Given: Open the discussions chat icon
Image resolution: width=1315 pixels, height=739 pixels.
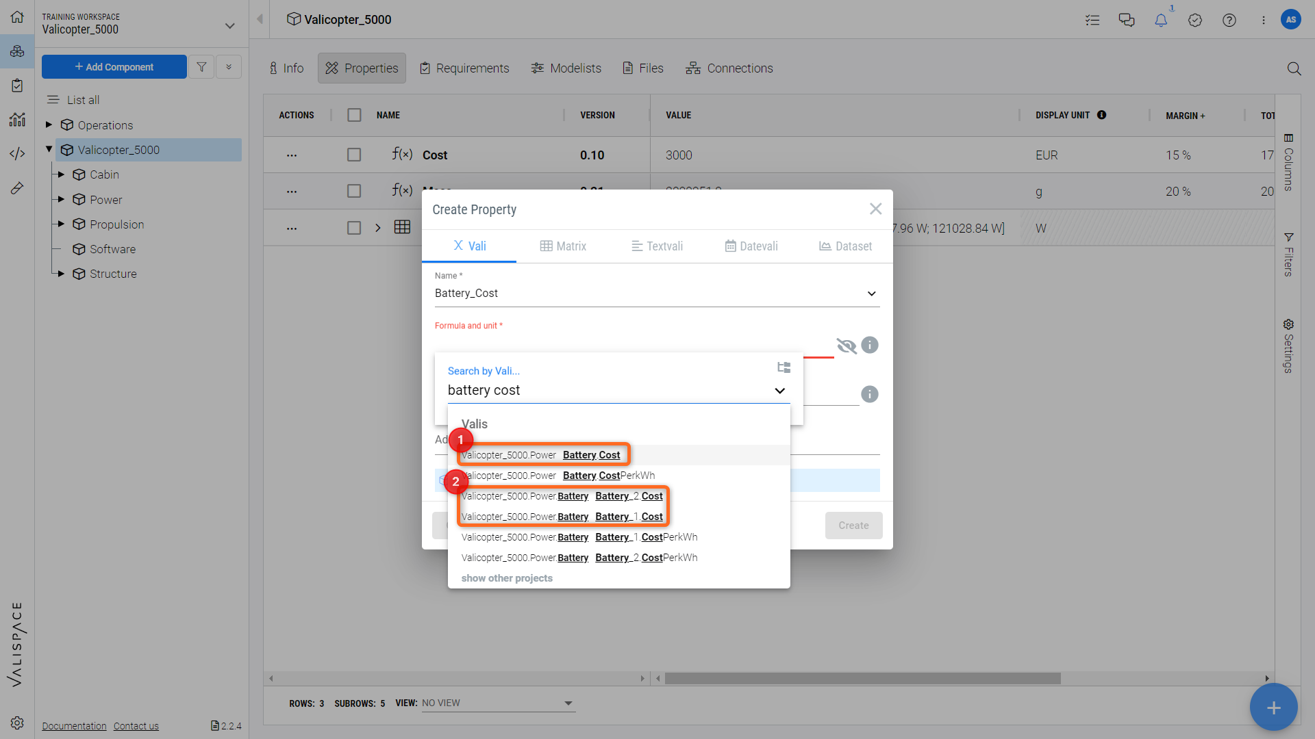Looking at the screenshot, I should [1127, 20].
